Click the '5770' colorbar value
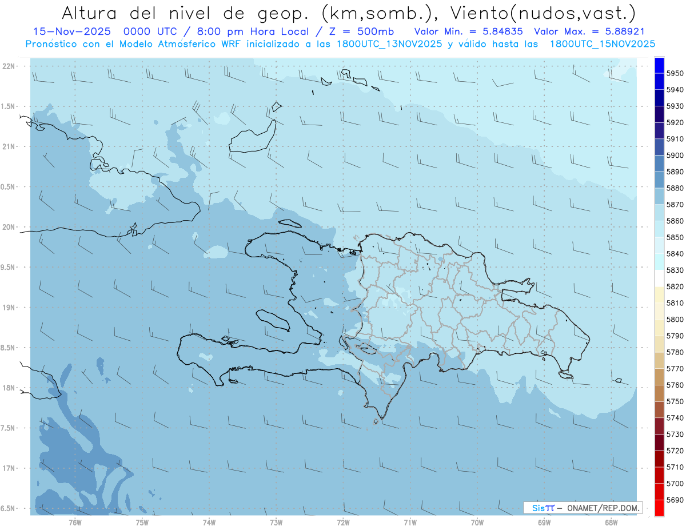 [x=675, y=368]
